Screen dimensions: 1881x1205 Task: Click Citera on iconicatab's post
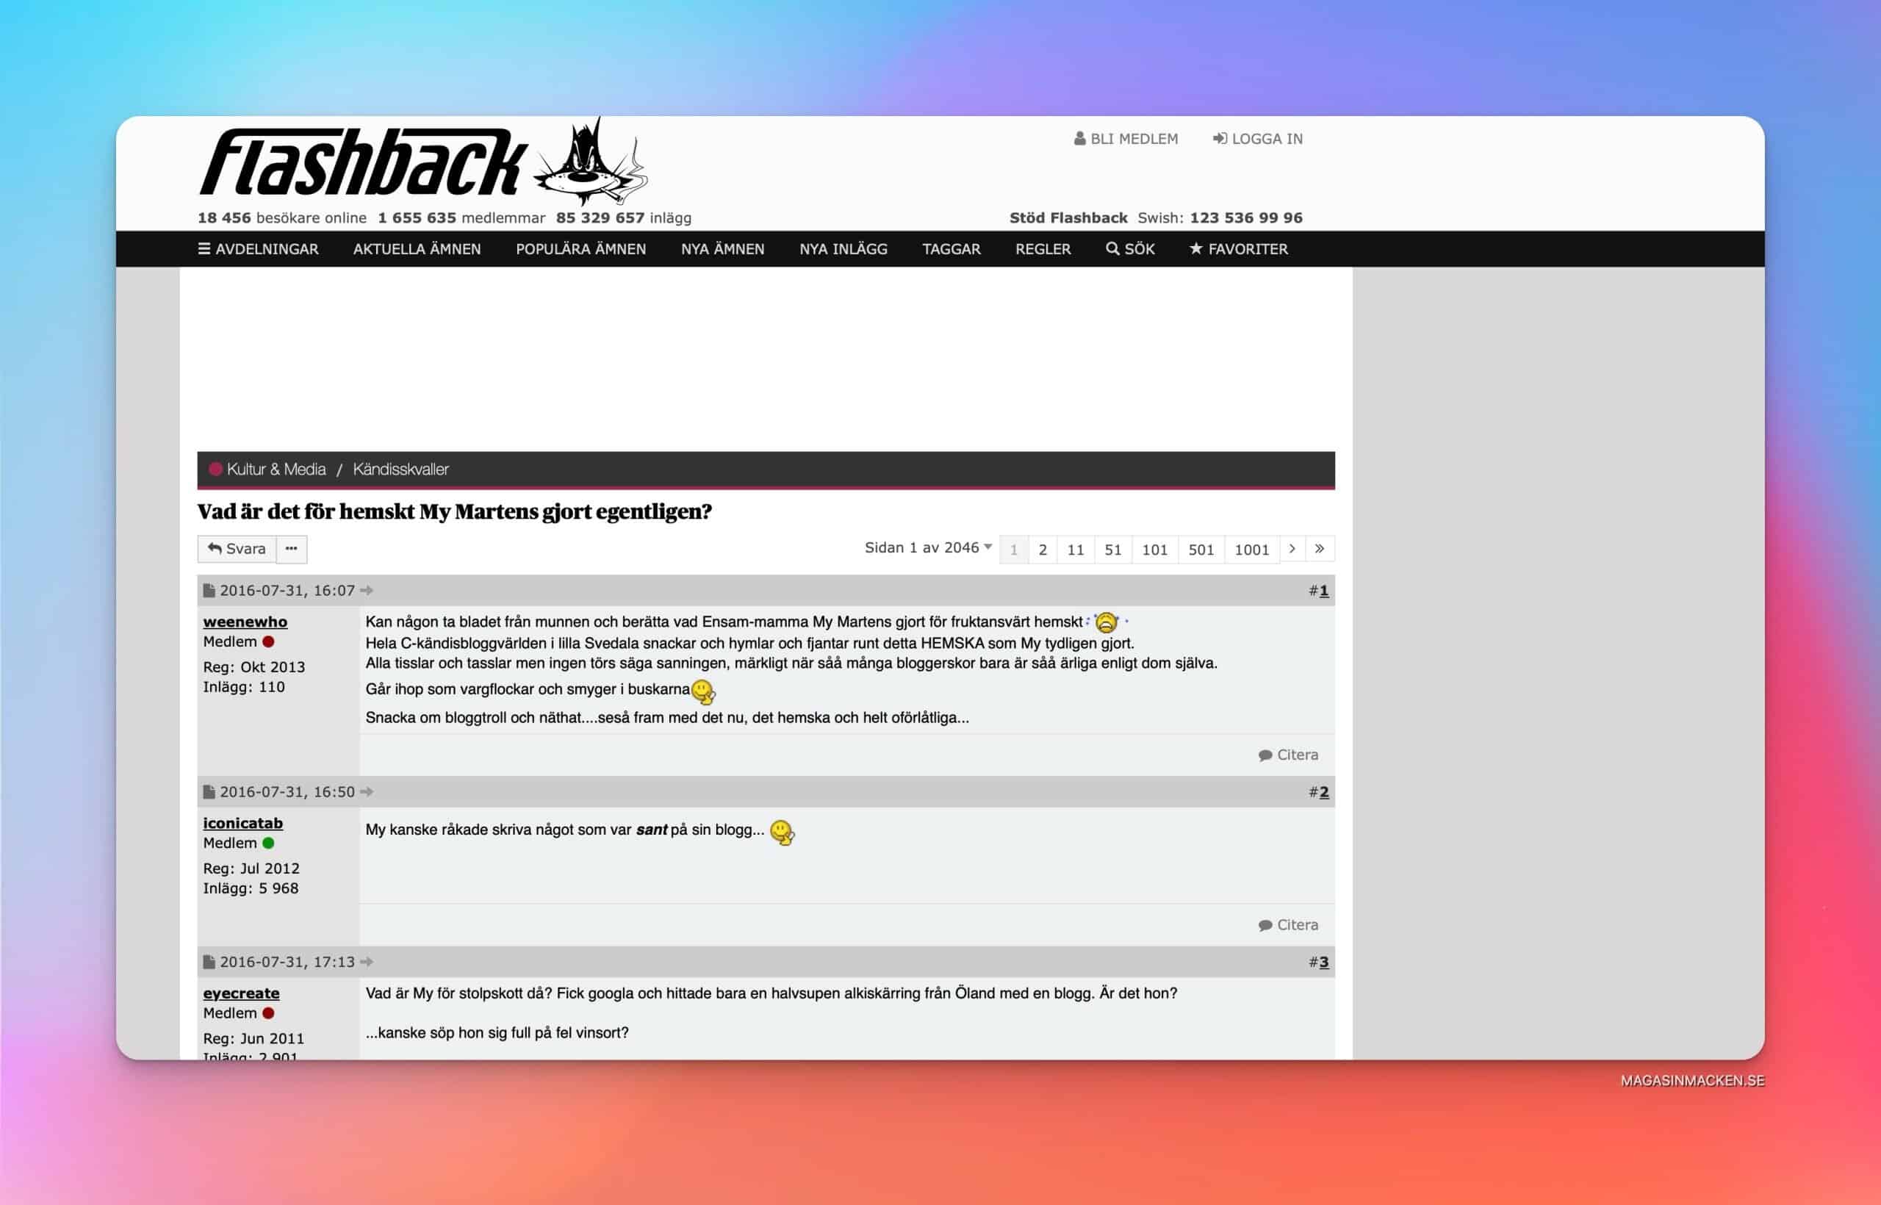pyautogui.click(x=1288, y=925)
